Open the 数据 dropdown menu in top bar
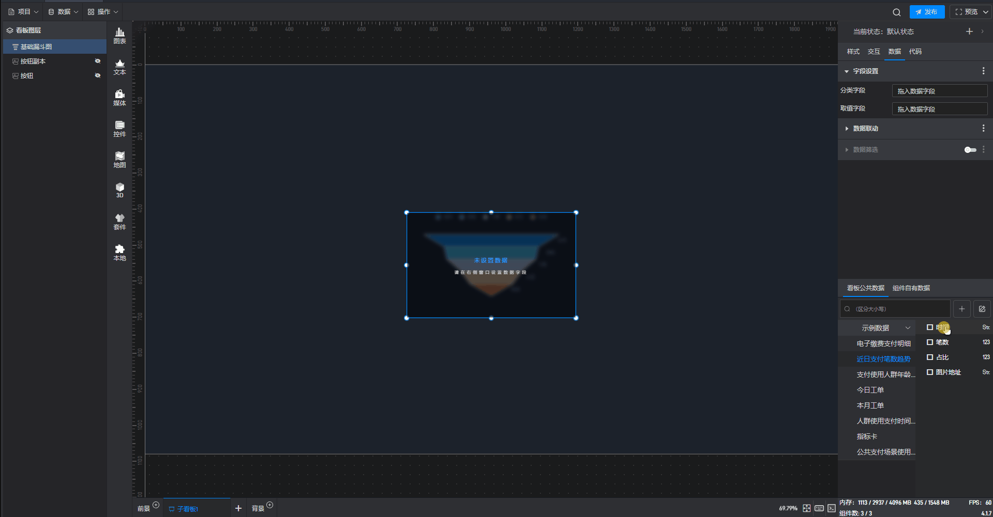993x517 pixels. pyautogui.click(x=63, y=12)
